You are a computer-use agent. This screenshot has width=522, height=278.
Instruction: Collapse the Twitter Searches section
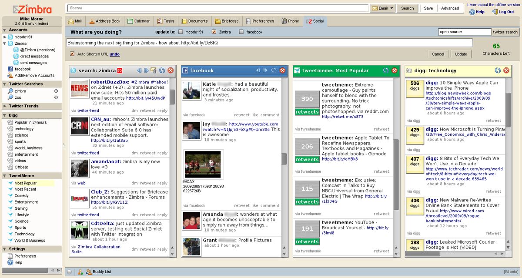[5, 84]
